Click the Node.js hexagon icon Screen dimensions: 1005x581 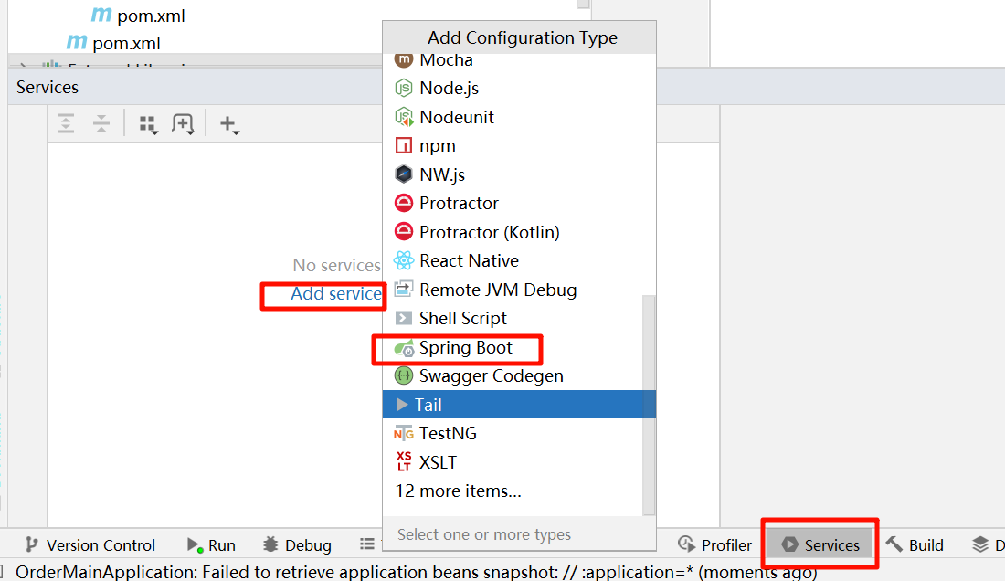(x=403, y=88)
